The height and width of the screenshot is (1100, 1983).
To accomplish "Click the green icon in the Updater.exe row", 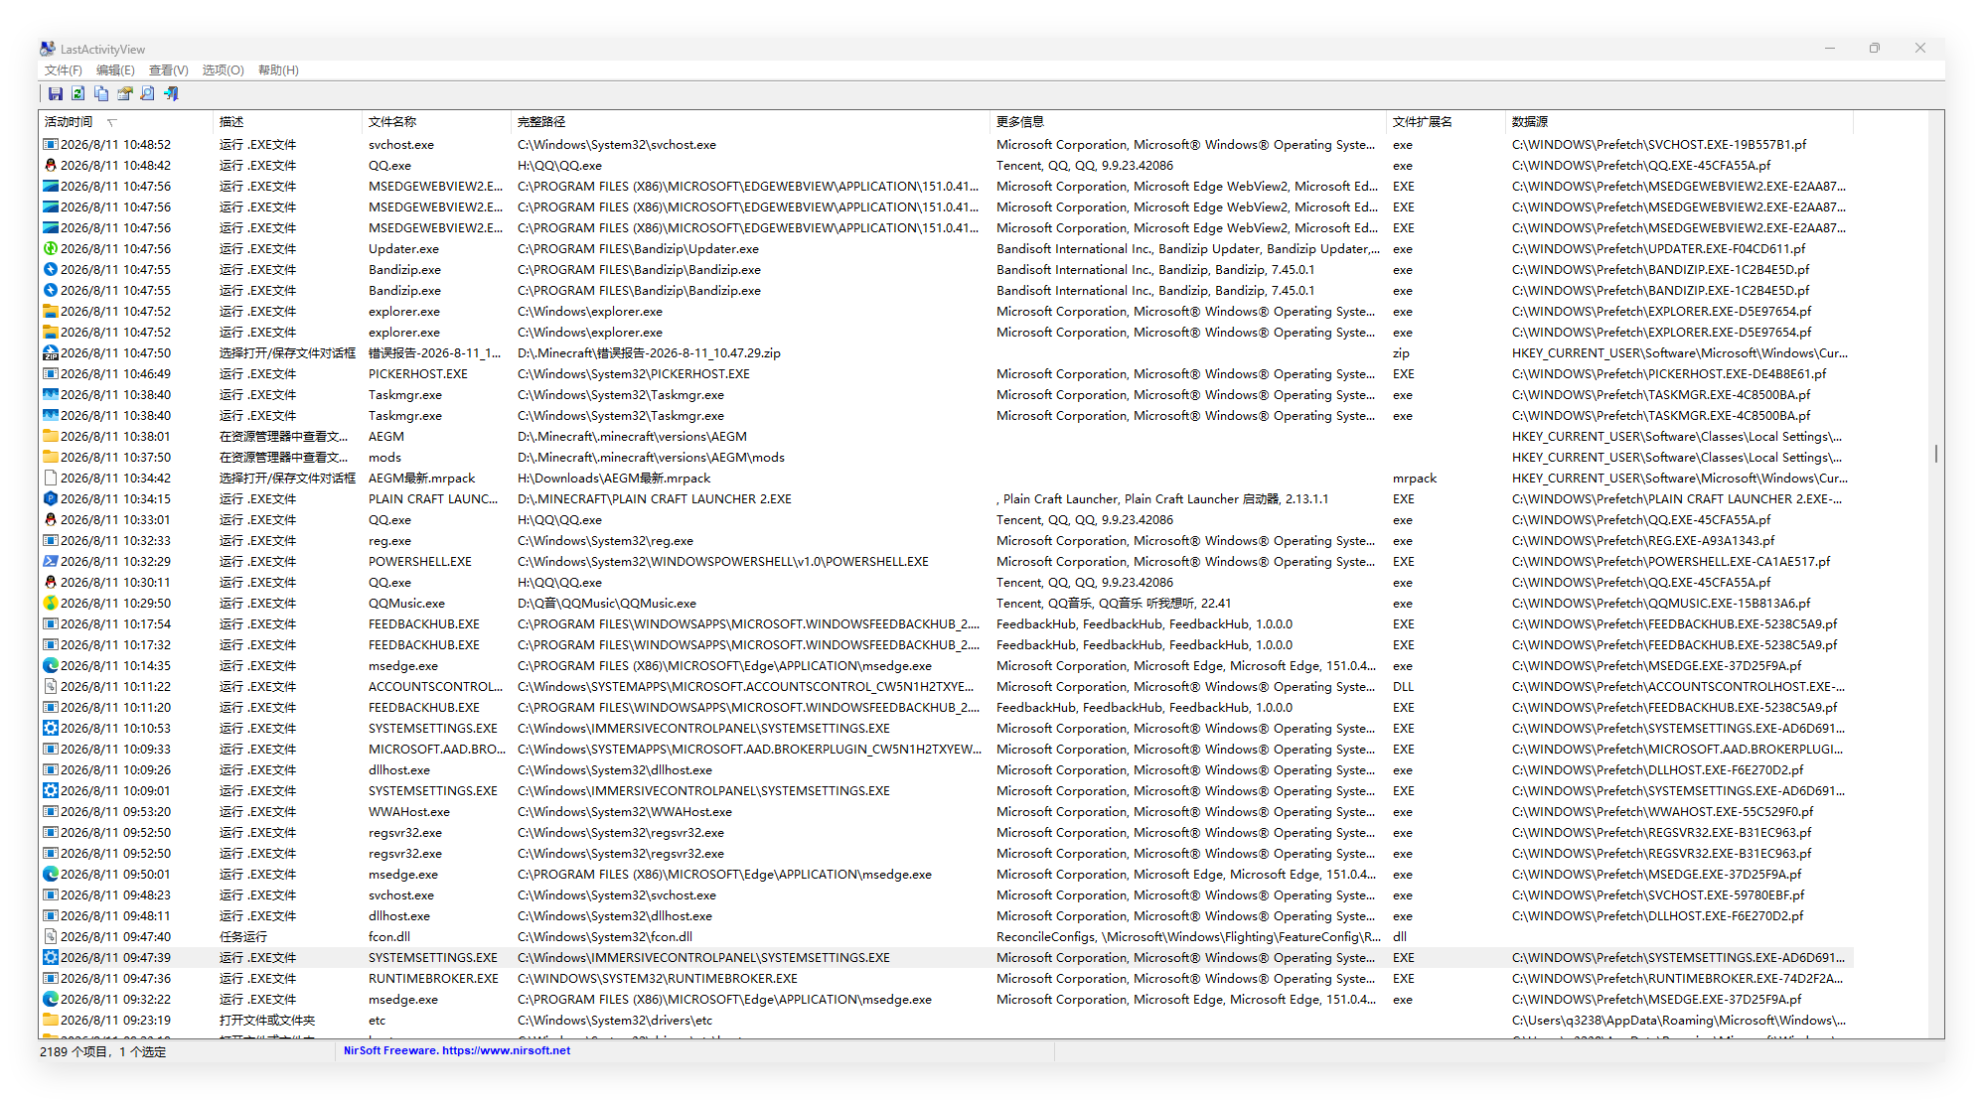I will click(x=51, y=249).
